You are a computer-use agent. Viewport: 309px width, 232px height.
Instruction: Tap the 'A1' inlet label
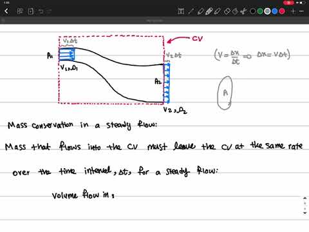coord(50,56)
